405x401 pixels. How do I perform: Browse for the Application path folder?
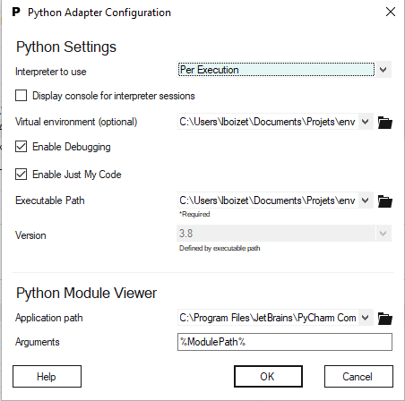pyautogui.click(x=384, y=319)
